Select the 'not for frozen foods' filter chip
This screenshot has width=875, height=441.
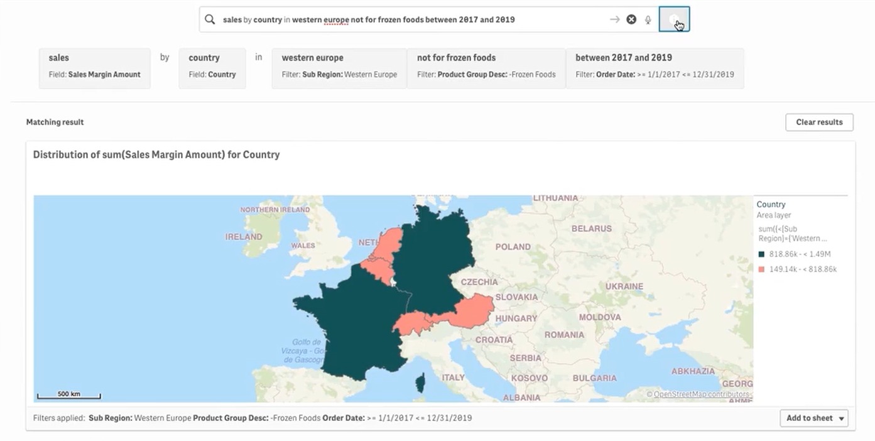(486, 68)
